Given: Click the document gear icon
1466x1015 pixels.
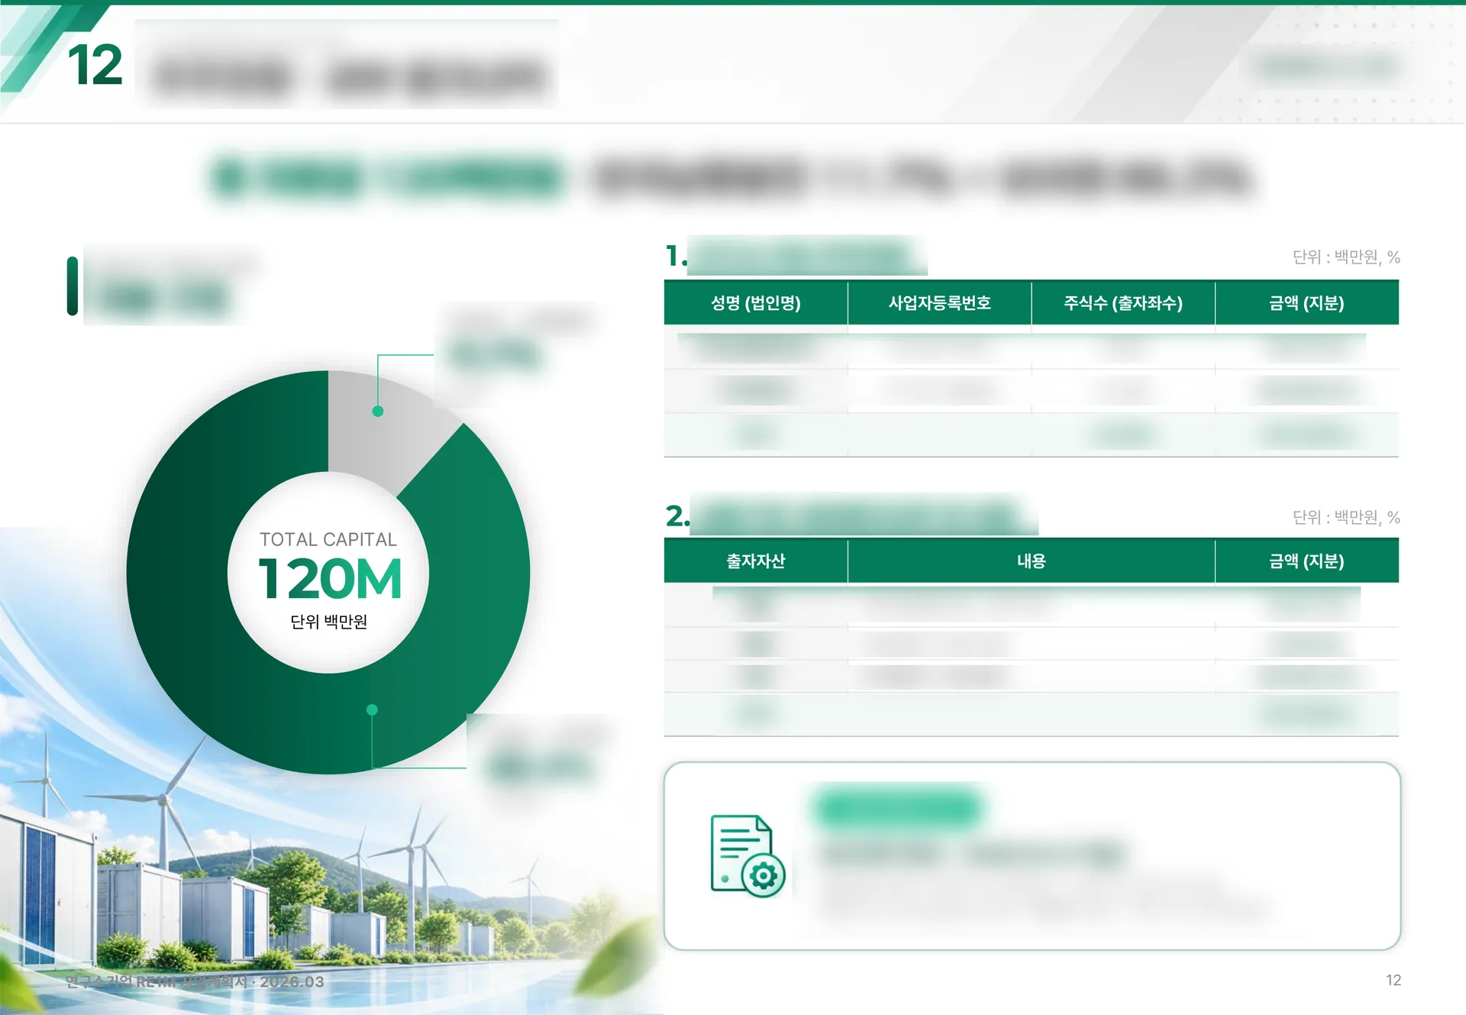Looking at the screenshot, I should pyautogui.click(x=748, y=856).
